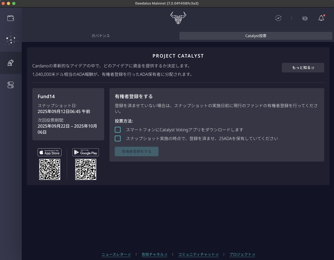The width and height of the screenshot is (334, 260).
Task: Switch to the ガバナンス tab
Action: tap(100, 36)
